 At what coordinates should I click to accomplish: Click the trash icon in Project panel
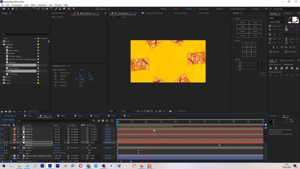click(x=25, y=112)
